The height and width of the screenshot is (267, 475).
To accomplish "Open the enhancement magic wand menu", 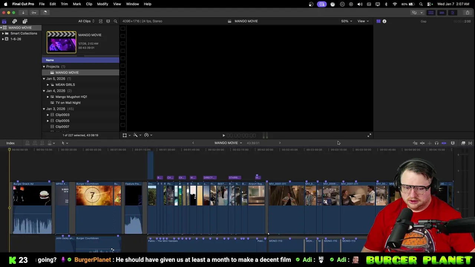I will pyautogui.click(x=137, y=135).
